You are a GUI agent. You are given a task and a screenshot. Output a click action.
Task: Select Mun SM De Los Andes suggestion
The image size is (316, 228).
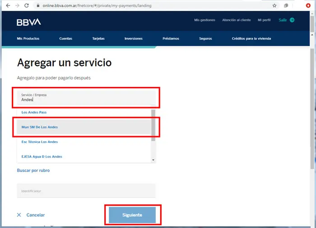pos(84,127)
